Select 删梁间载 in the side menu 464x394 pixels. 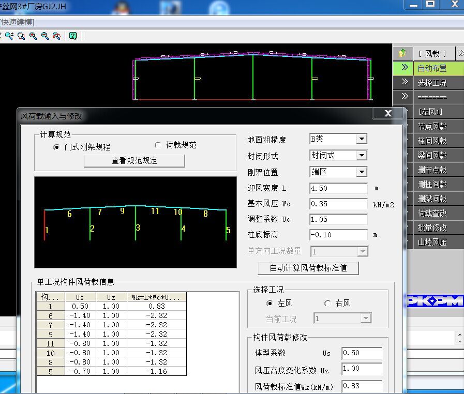[438, 199]
